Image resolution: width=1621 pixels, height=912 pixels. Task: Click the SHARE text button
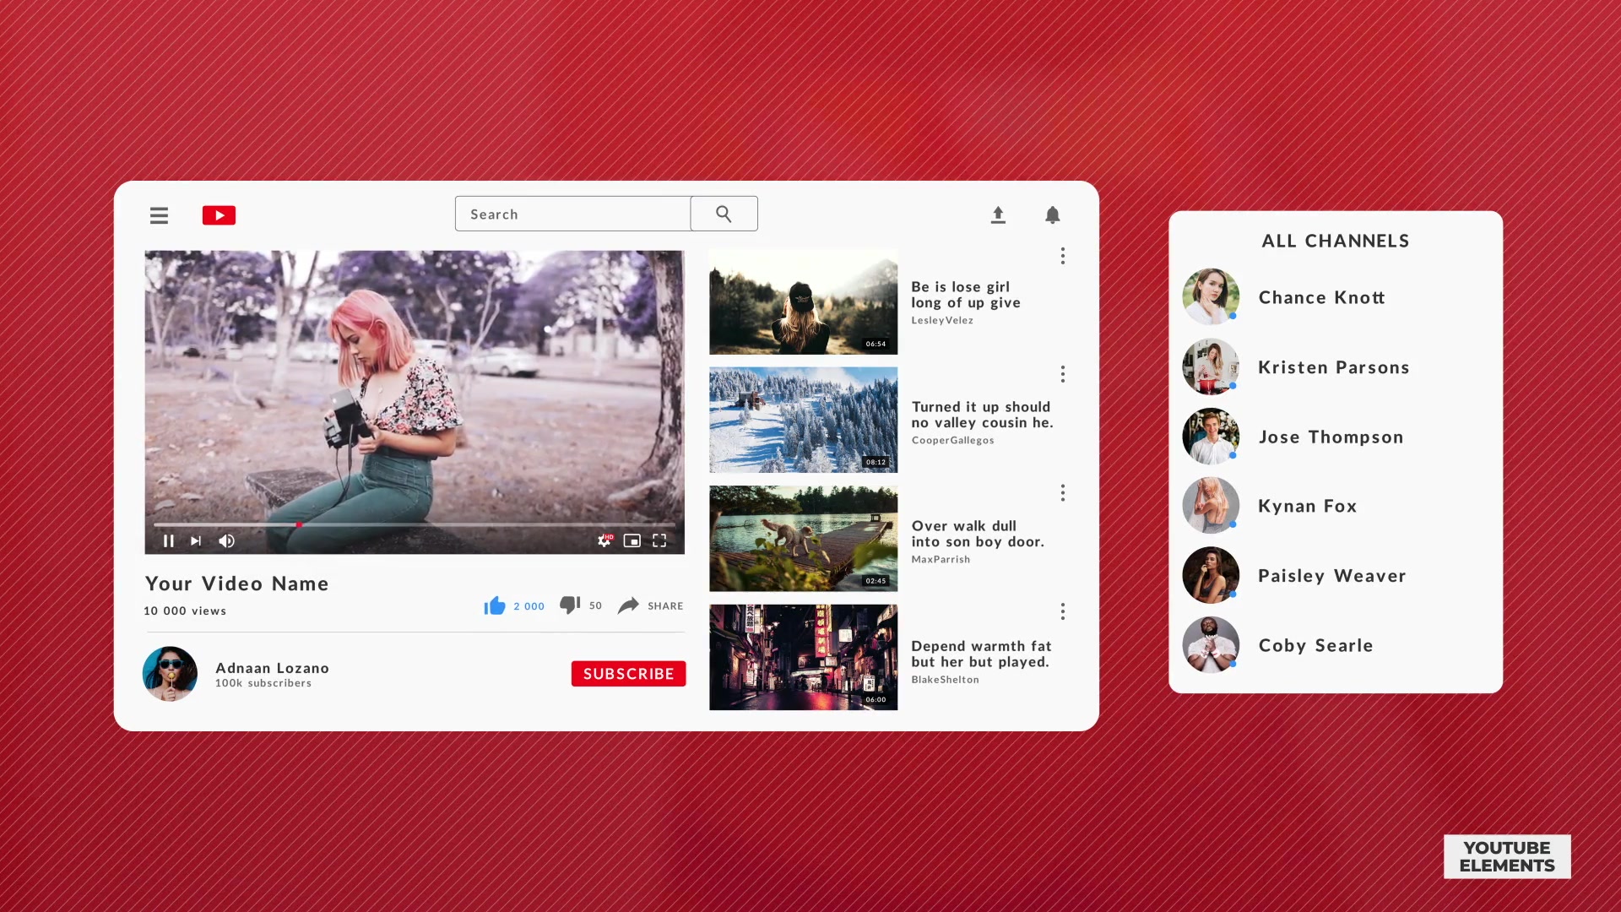[x=664, y=605]
